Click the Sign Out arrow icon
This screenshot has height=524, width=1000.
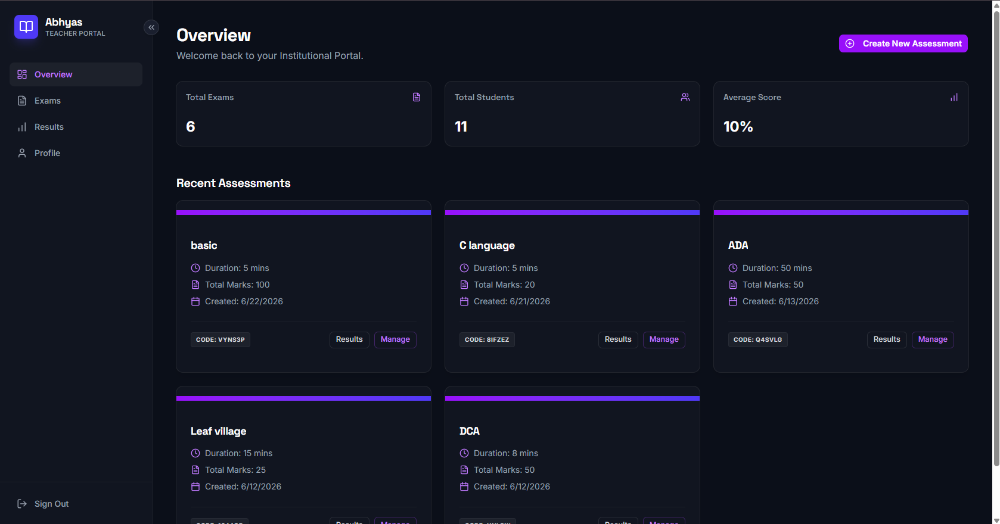[x=22, y=504]
